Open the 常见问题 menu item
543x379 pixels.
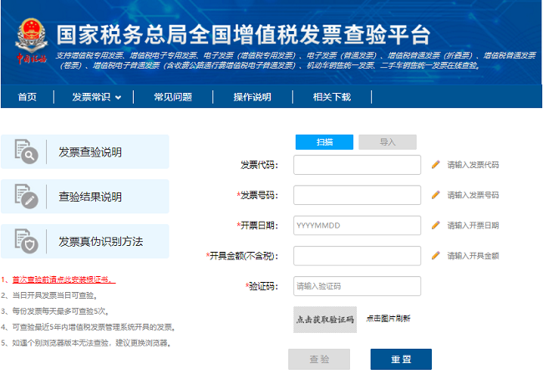171,97
